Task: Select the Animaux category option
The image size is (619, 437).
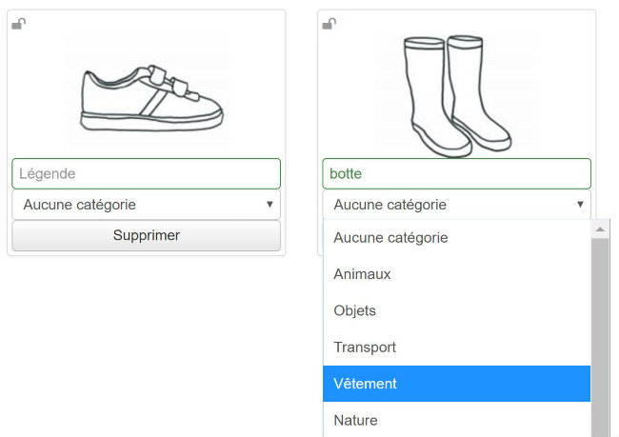Action: click(362, 274)
